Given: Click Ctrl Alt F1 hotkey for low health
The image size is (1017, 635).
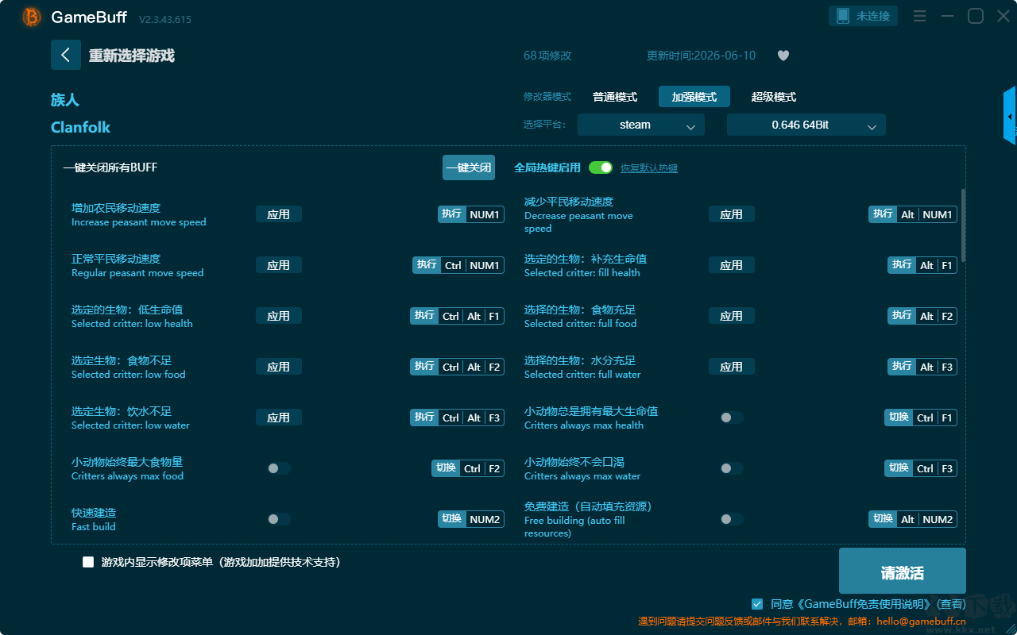Looking at the screenshot, I should tap(458, 316).
